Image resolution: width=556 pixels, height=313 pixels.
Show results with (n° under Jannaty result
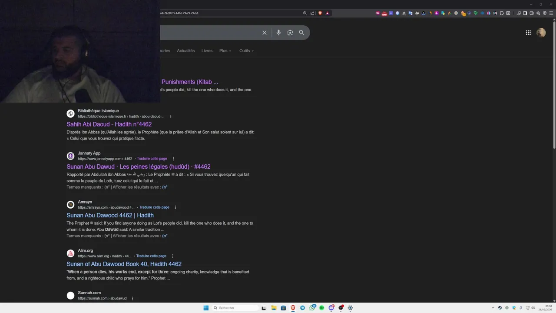[165, 187]
